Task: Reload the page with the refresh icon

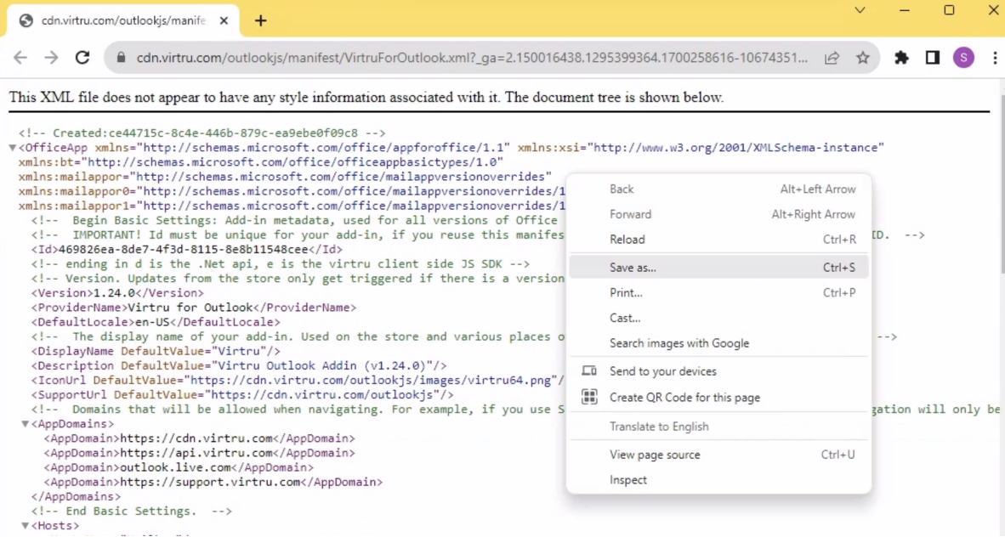Action: [x=82, y=58]
